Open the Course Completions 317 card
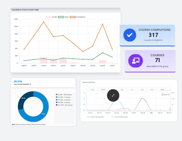This screenshot has height=141, width=182. 147,35
